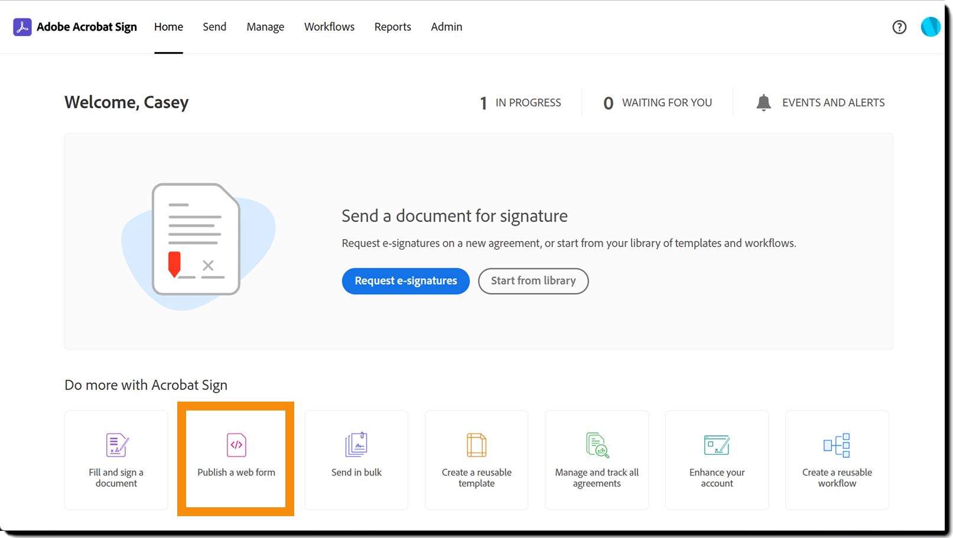Select the Fill and sign a document icon

point(117,445)
